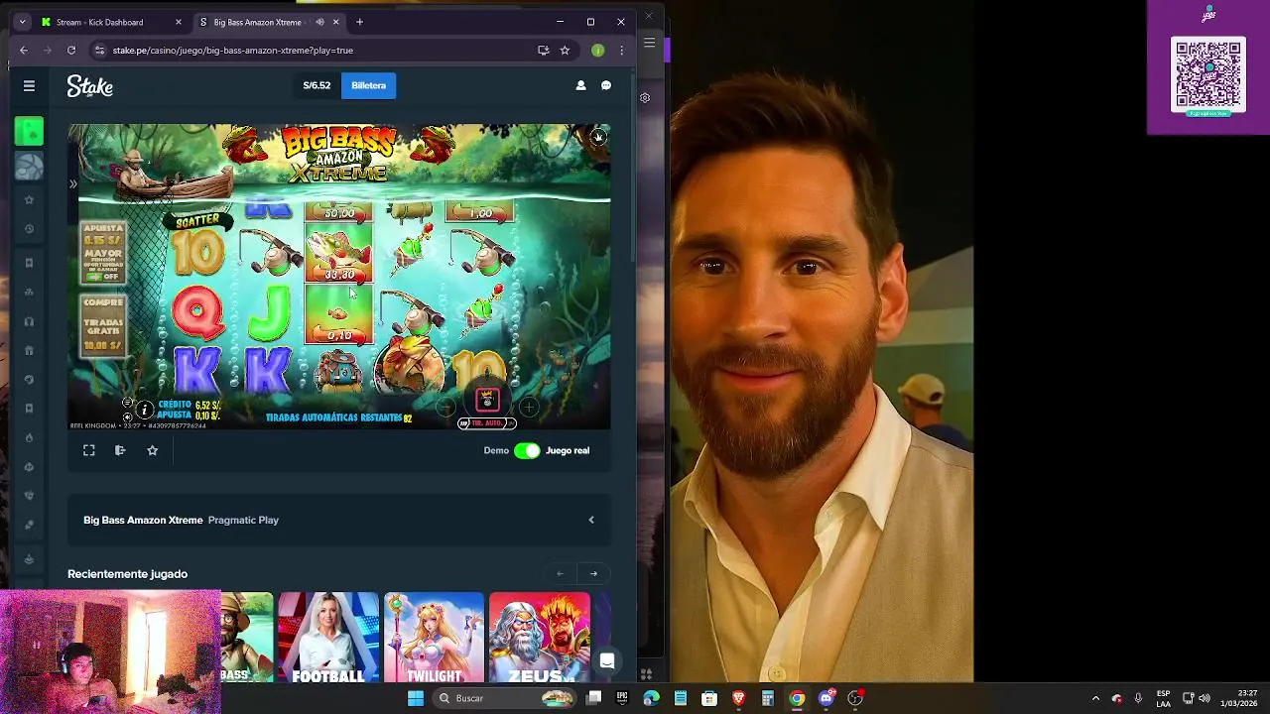Viewport: 1270px width, 714px height.
Task: Open the Pragmatic Play provider link
Action: 243,520
